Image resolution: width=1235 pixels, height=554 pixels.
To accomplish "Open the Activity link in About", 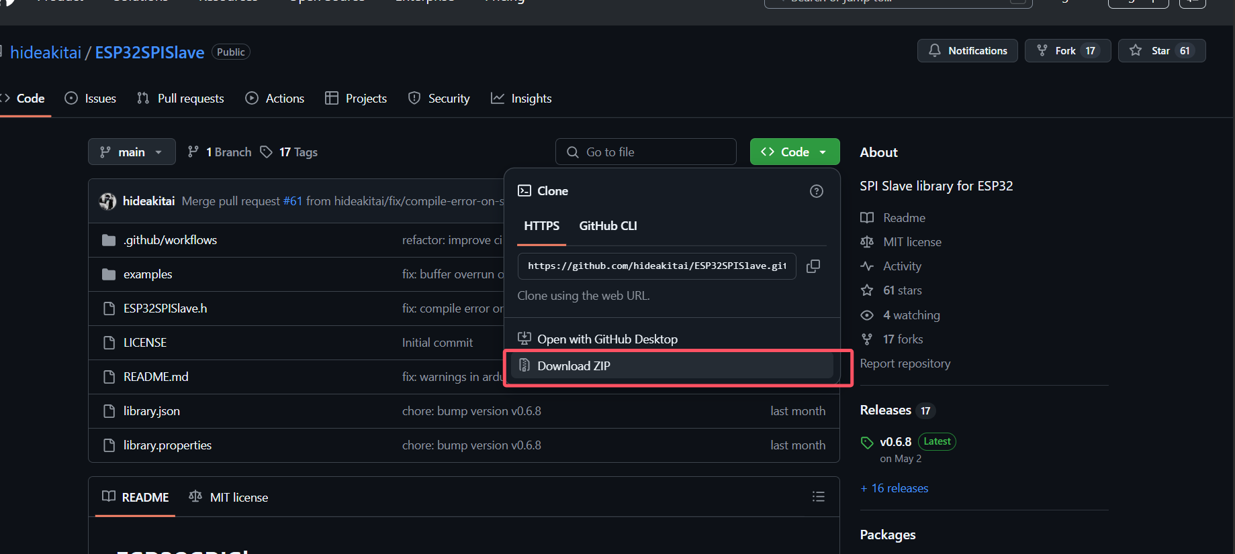I will pyautogui.click(x=891, y=266).
